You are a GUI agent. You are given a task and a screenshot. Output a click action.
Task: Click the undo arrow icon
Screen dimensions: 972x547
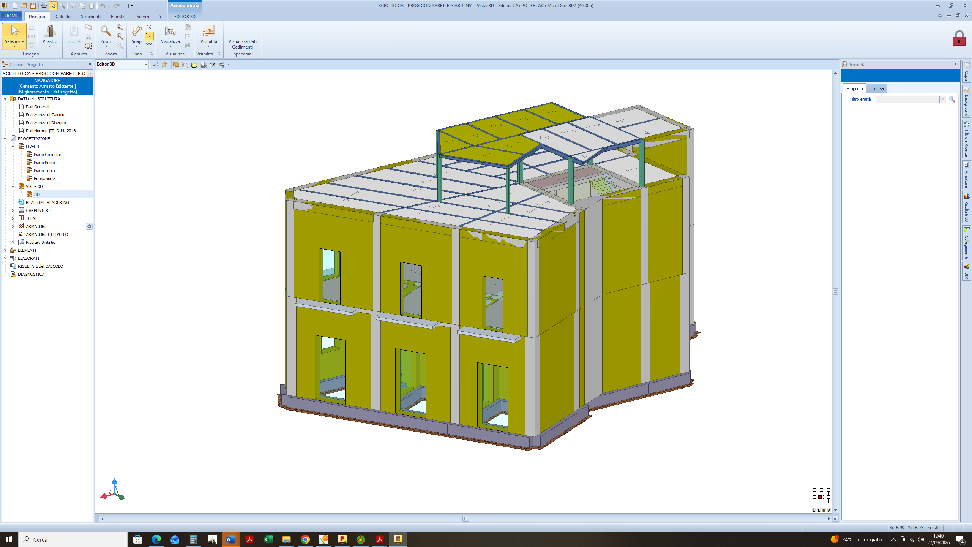(x=103, y=6)
